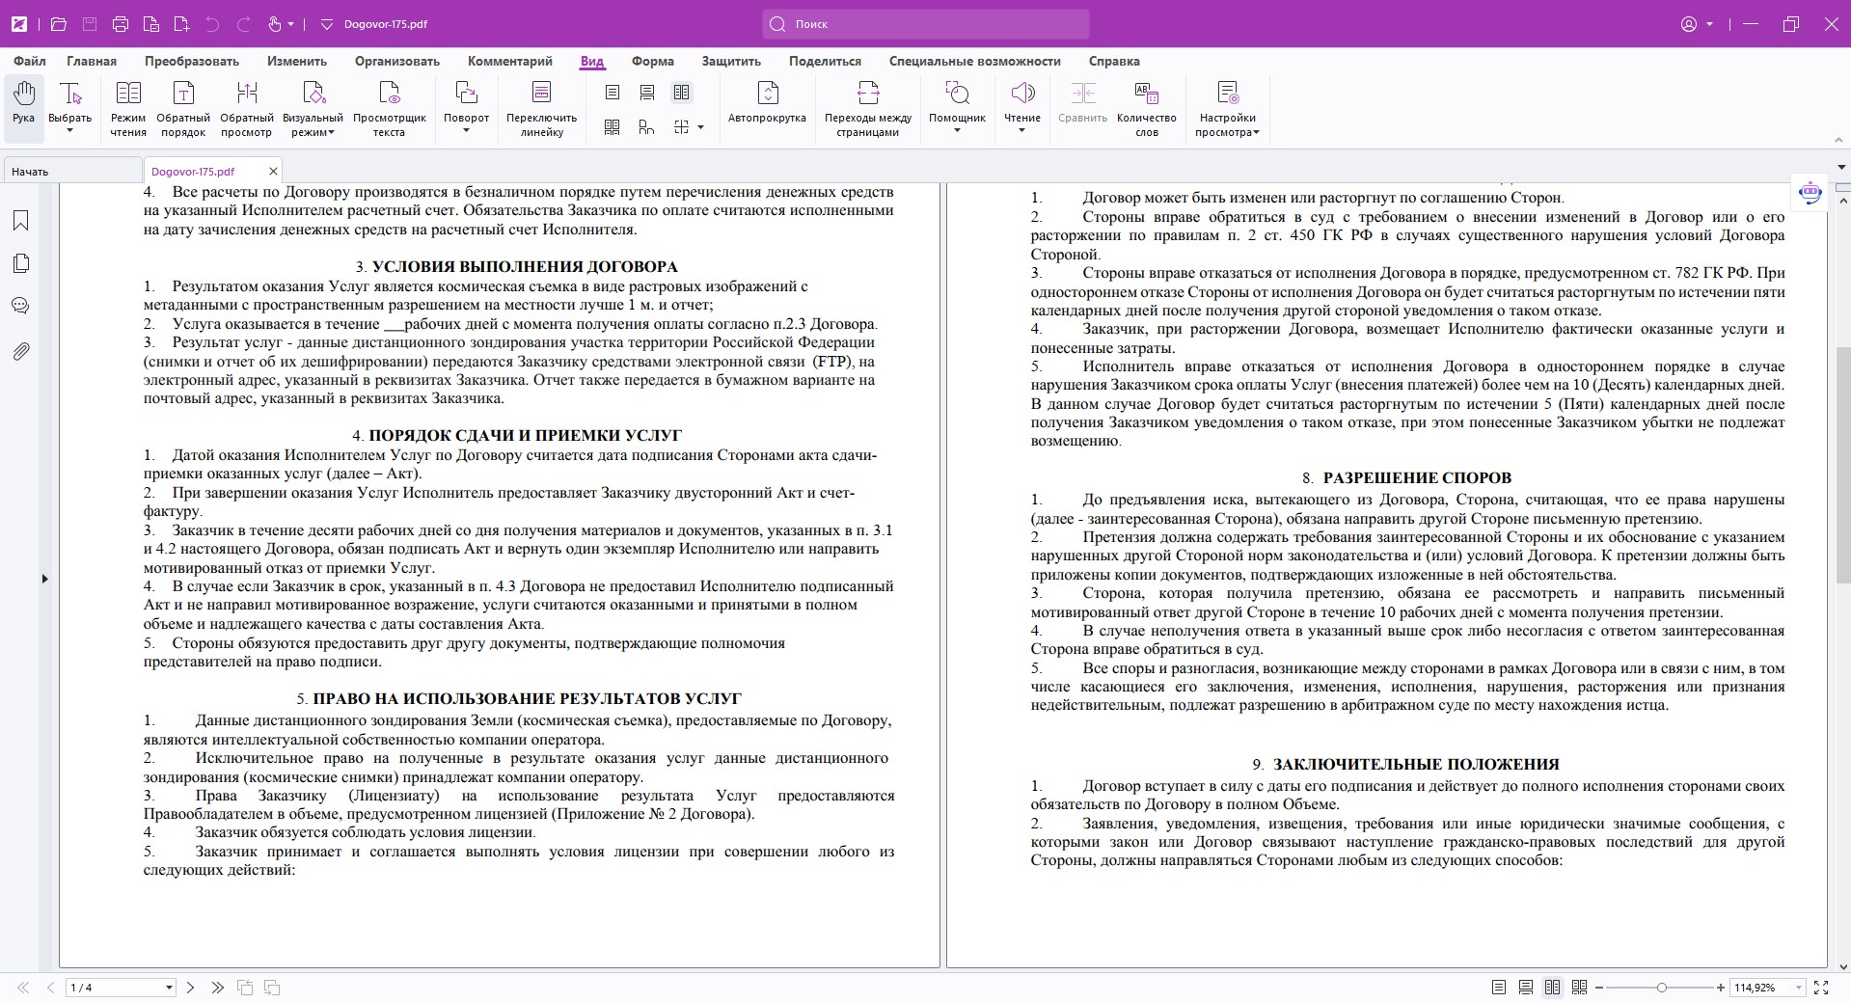This screenshot has height=1003, width=1851.
Task: Toggle continuous facing layout in status bar
Action: click(1579, 988)
